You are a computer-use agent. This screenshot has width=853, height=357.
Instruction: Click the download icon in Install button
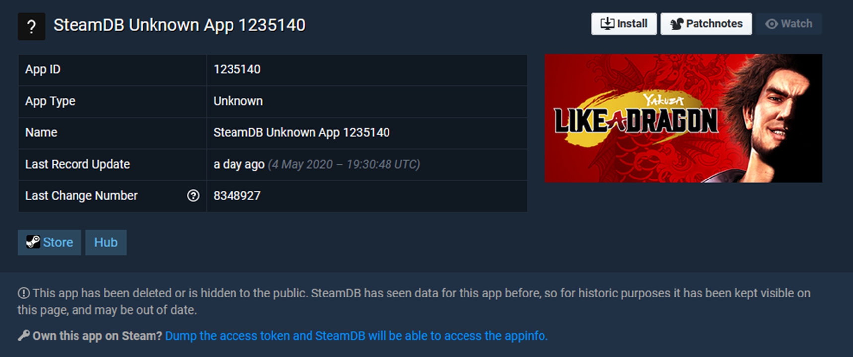tap(607, 24)
